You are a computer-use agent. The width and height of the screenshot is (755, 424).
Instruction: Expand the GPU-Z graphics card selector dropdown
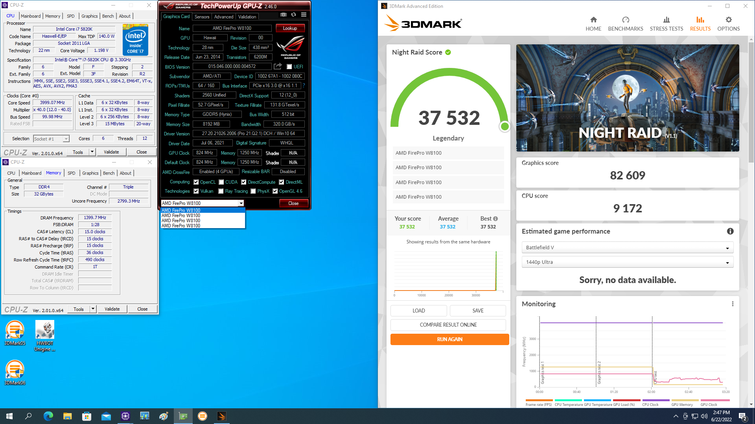(241, 203)
